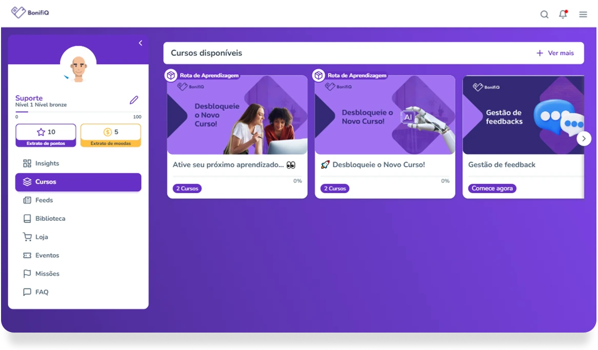Edit profile with the pencil icon
This screenshot has width=598, height=350.
coord(134,100)
